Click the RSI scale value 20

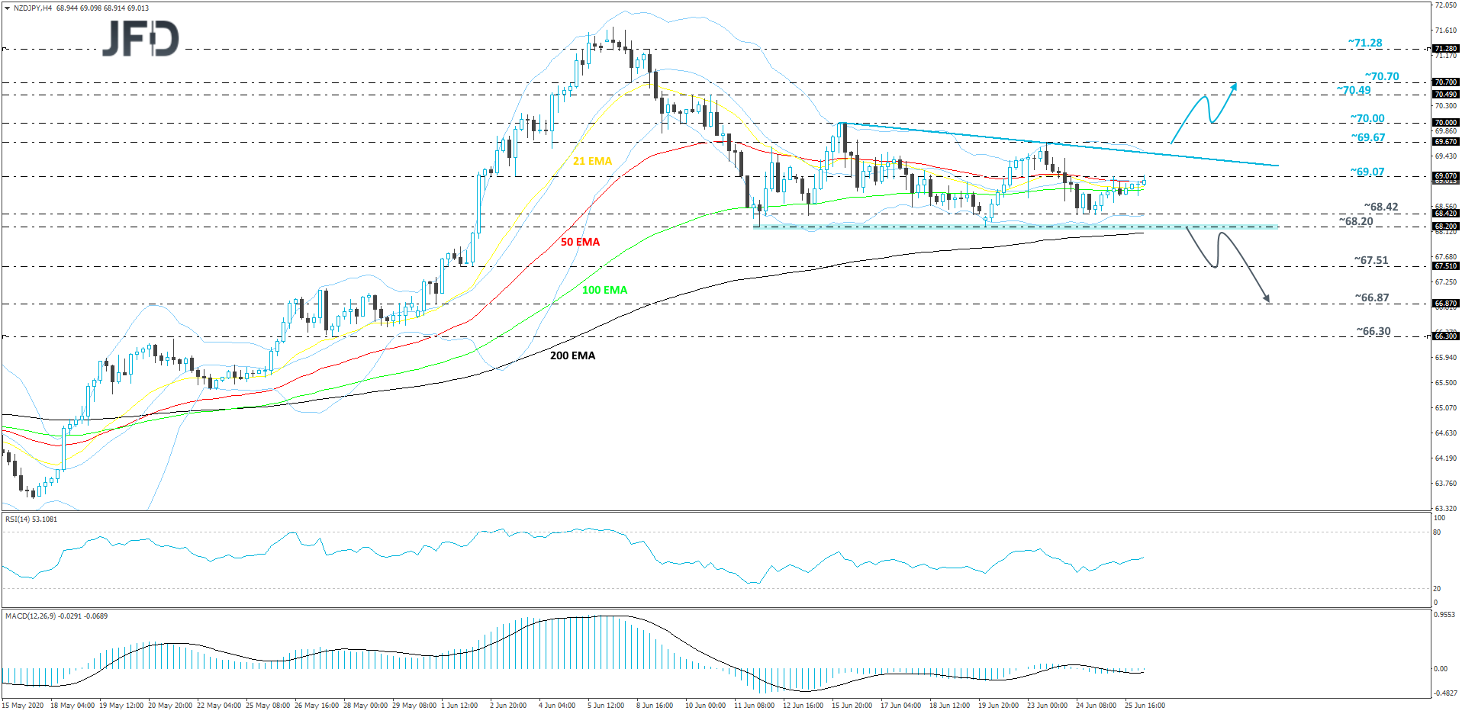pyautogui.click(x=1438, y=589)
